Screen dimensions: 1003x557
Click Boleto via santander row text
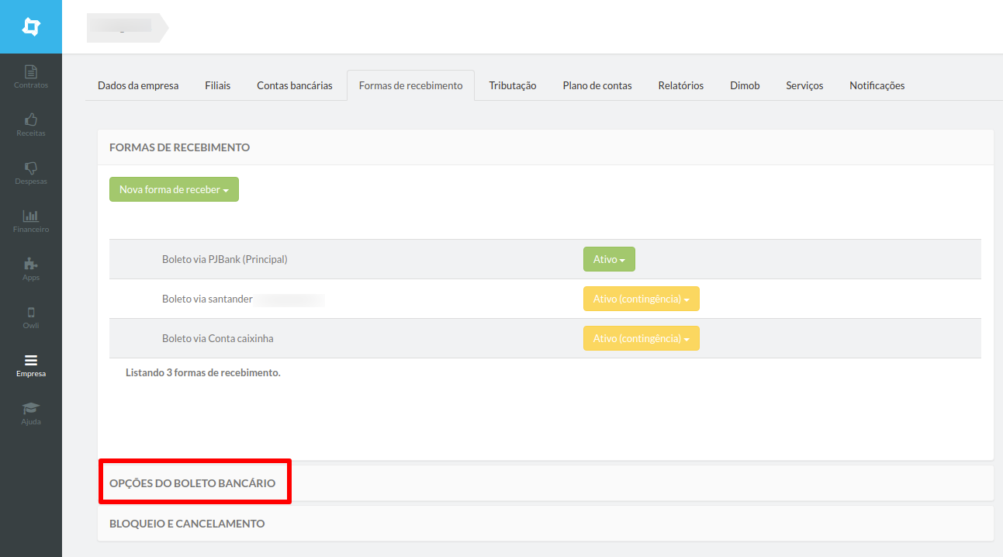(x=208, y=299)
